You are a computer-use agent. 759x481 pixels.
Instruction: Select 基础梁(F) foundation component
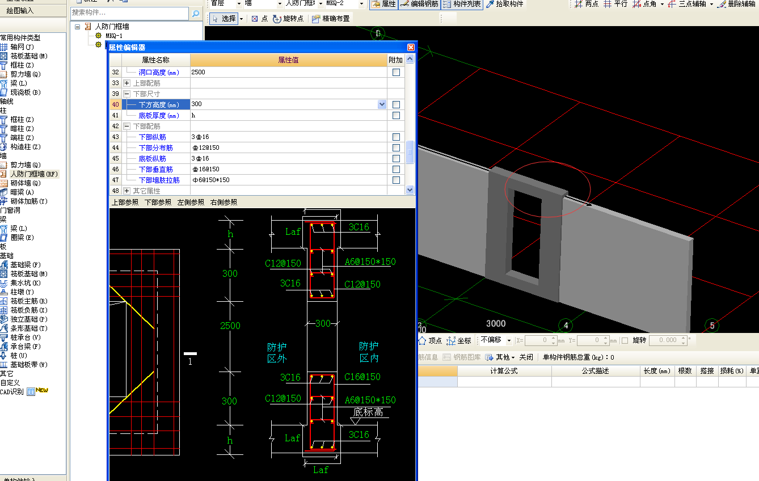25,265
